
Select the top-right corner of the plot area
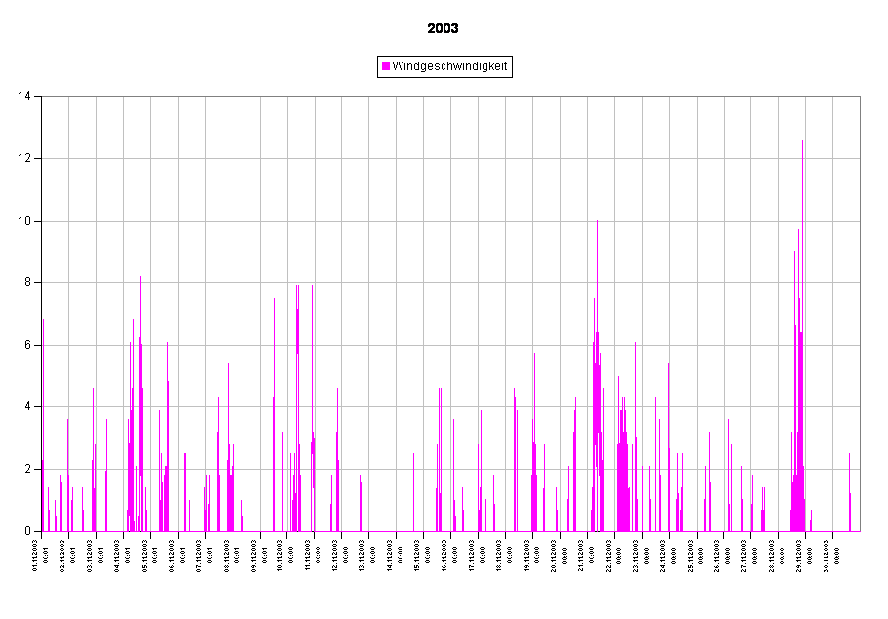coord(859,97)
